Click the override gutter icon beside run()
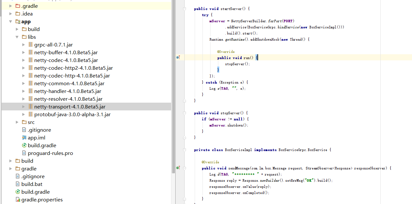The image size is (412, 204). pos(178,57)
